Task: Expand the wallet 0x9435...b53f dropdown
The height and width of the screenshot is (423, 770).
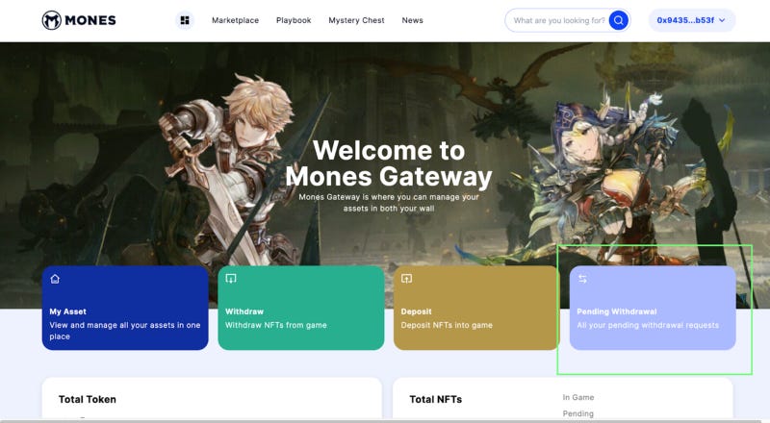Action: click(x=692, y=20)
